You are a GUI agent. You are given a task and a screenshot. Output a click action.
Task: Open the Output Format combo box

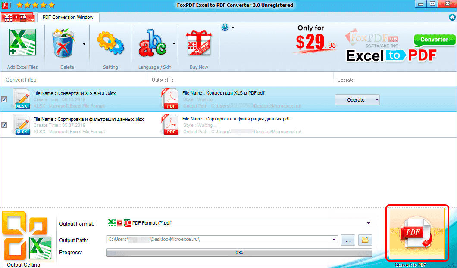(x=239, y=223)
